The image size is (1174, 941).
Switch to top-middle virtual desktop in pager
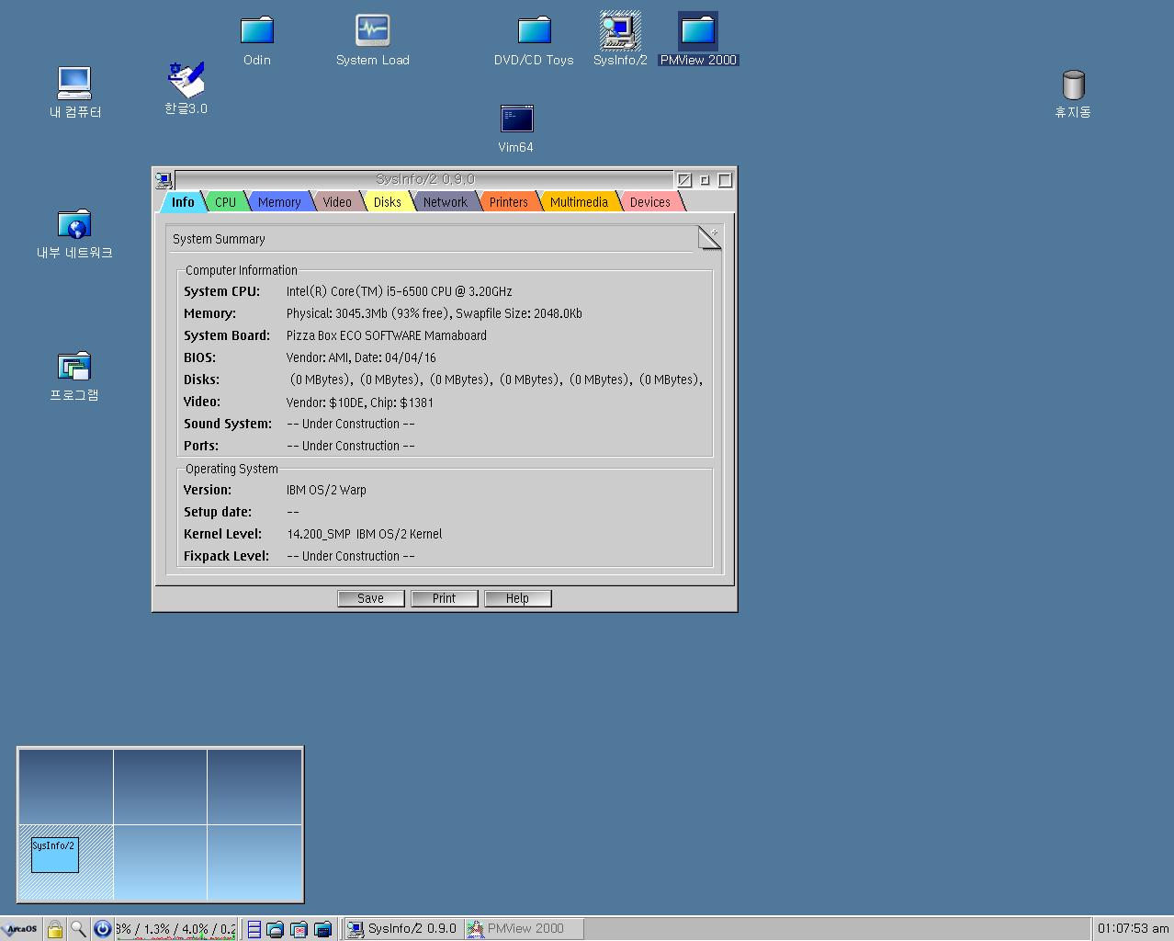[160, 787]
